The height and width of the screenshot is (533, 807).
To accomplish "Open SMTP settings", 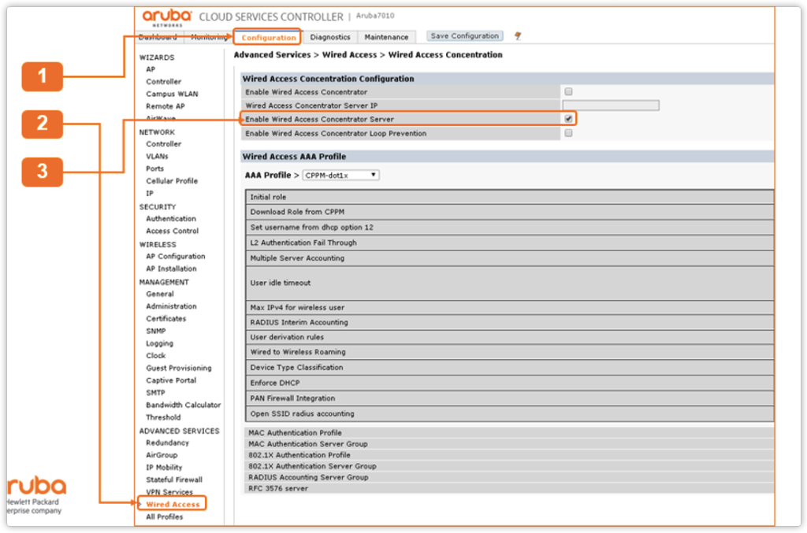I will (x=155, y=393).
